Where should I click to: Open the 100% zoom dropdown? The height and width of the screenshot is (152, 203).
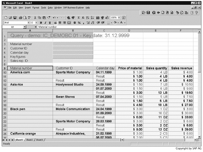119,17
